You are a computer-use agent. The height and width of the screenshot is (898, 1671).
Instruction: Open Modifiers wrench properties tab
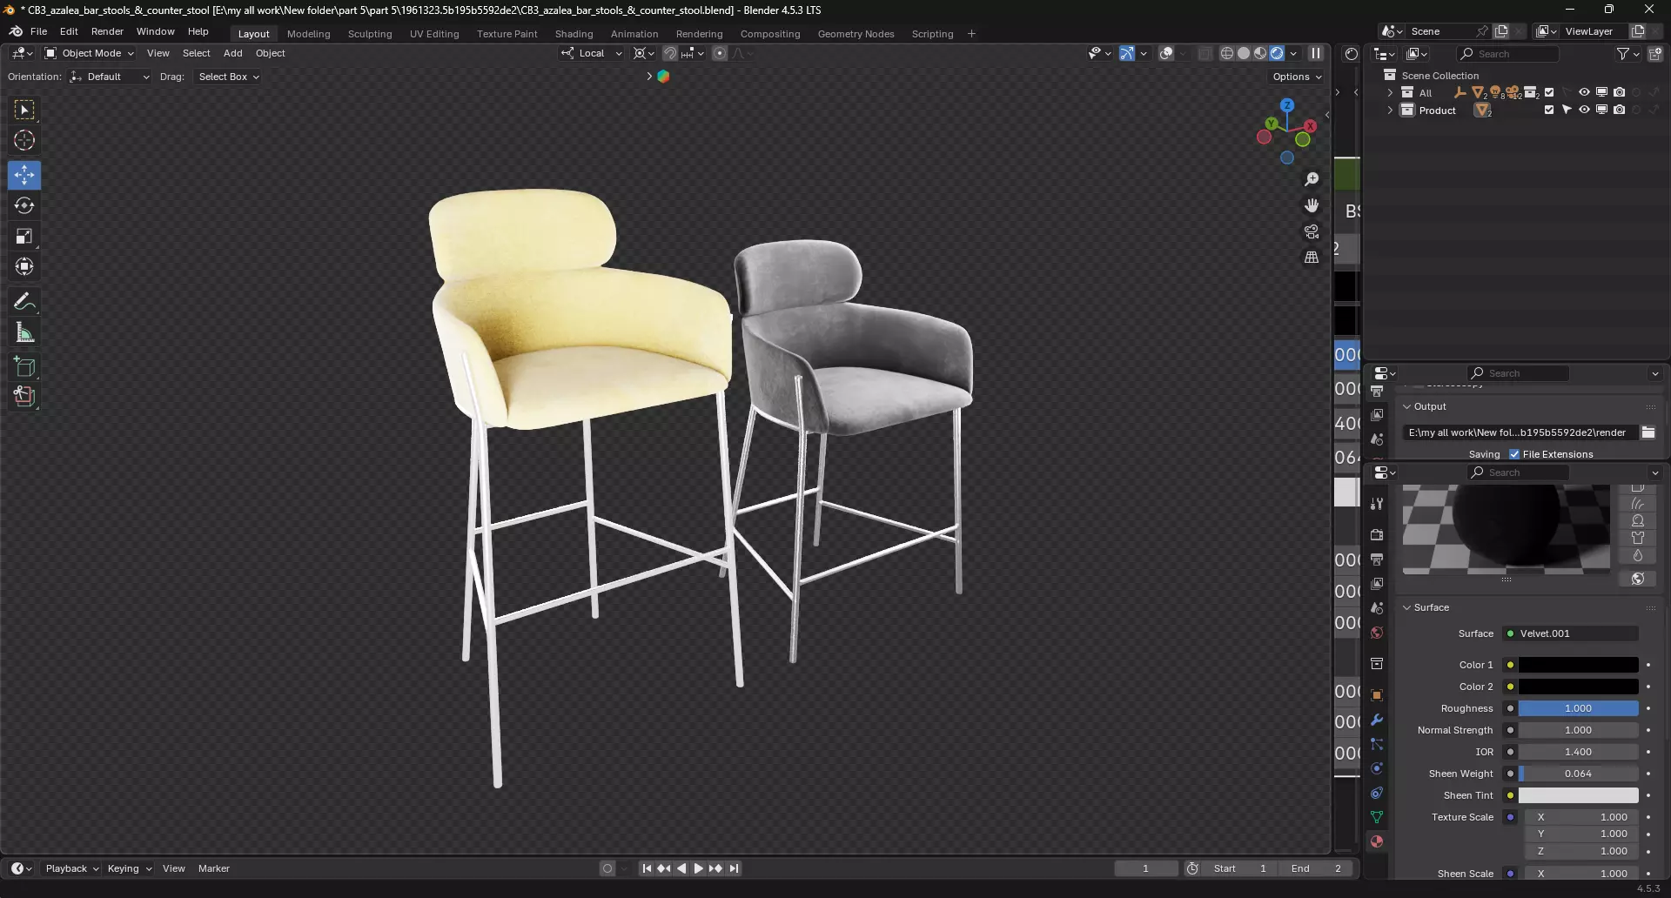(1377, 720)
